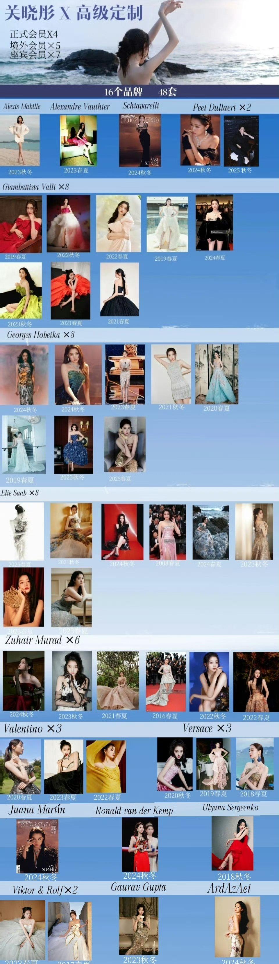Click the "Peet Dullaert ×2" heading

(222, 107)
